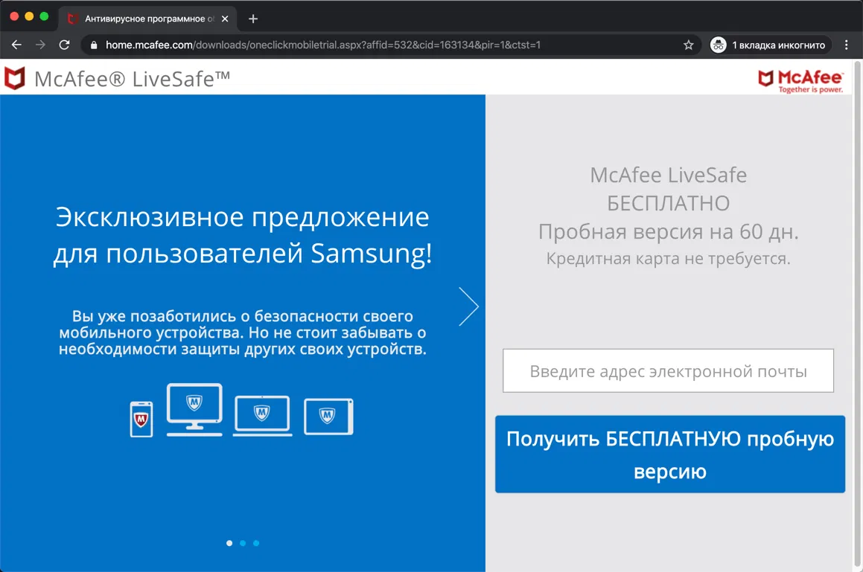Image resolution: width=863 pixels, height=572 pixels.
Task: Click the lock icon before the URL
Action: (x=93, y=45)
